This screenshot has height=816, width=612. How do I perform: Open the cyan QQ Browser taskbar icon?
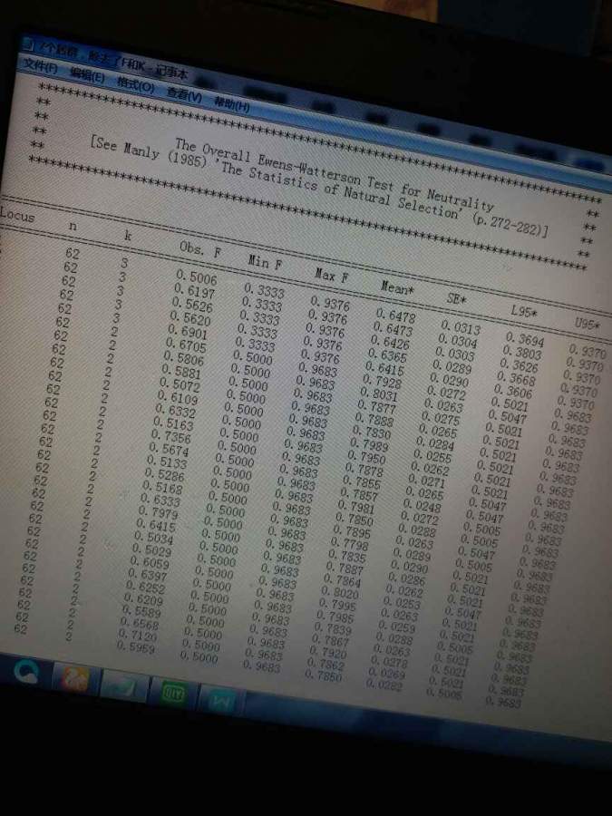(x=25, y=671)
